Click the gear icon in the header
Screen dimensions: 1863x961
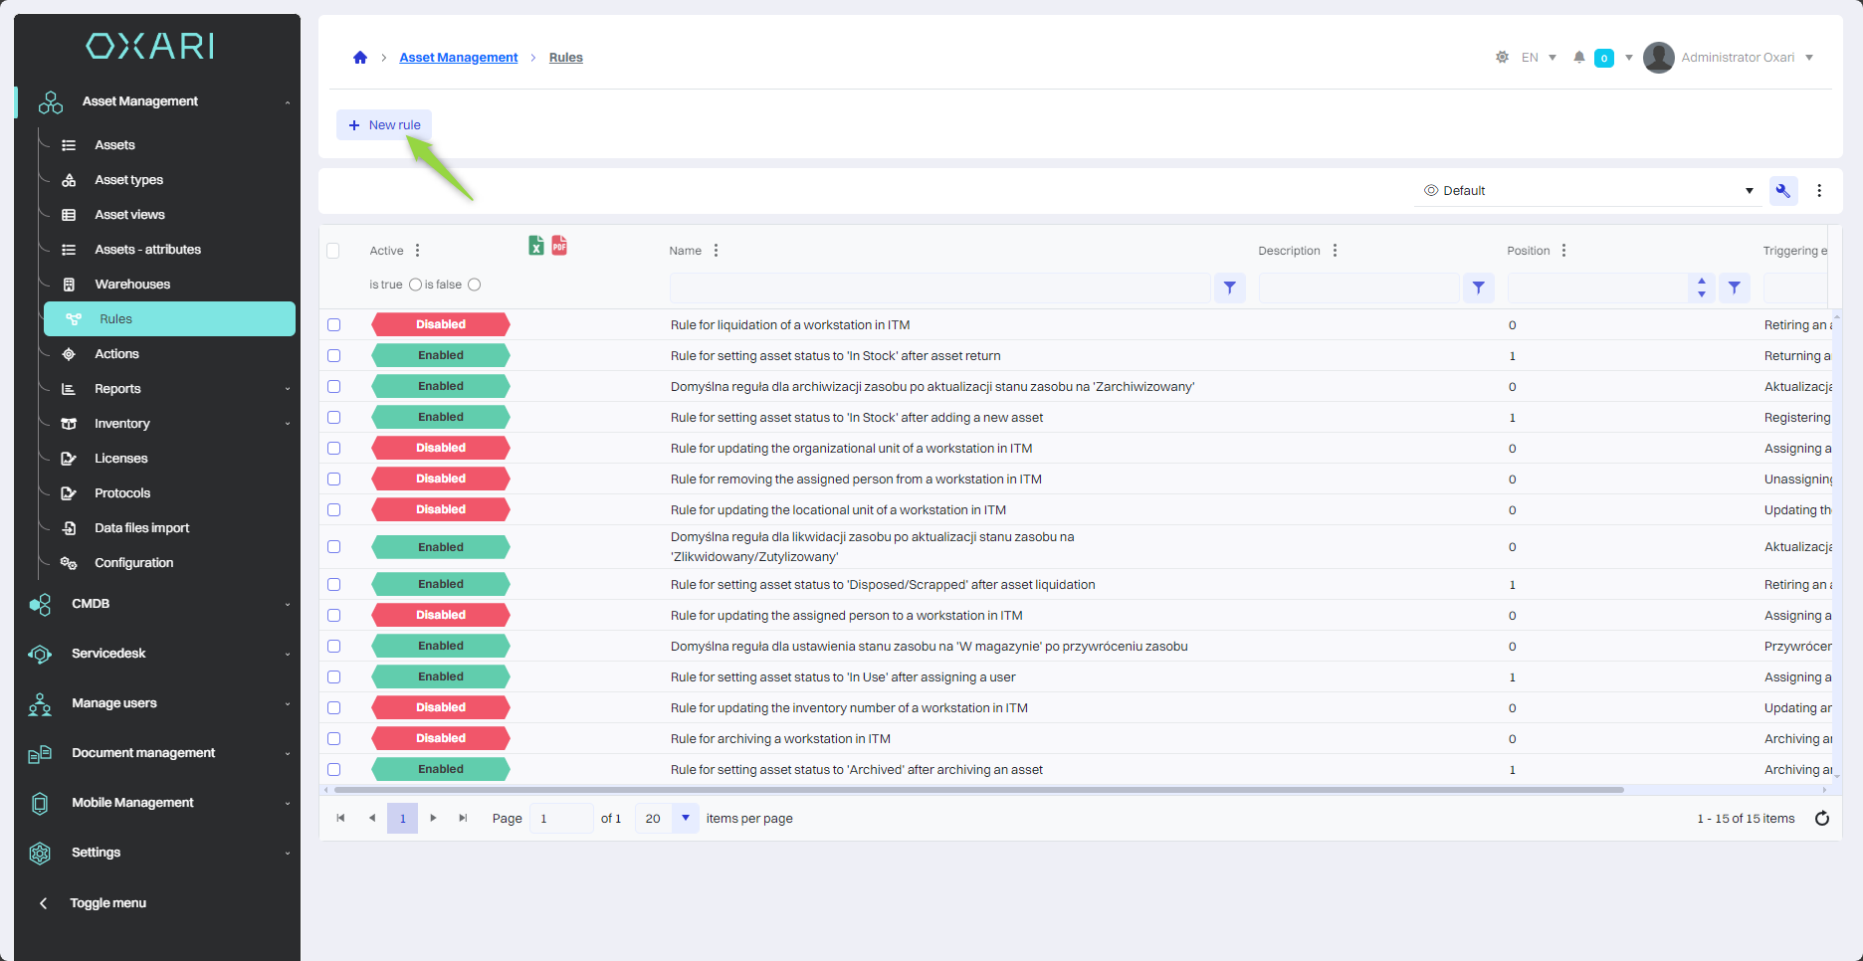pyautogui.click(x=1502, y=58)
